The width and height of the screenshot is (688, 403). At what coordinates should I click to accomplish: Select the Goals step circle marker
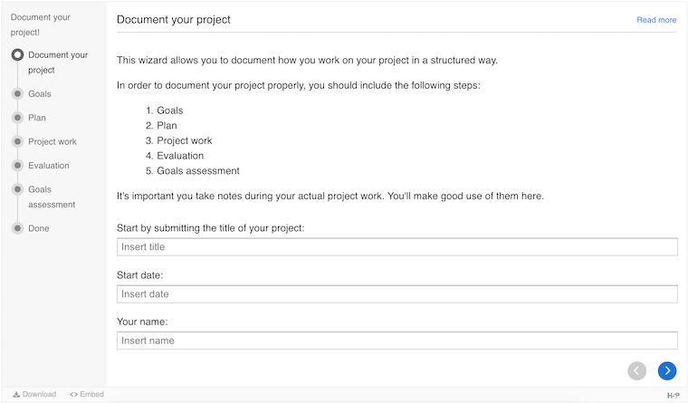click(x=17, y=93)
